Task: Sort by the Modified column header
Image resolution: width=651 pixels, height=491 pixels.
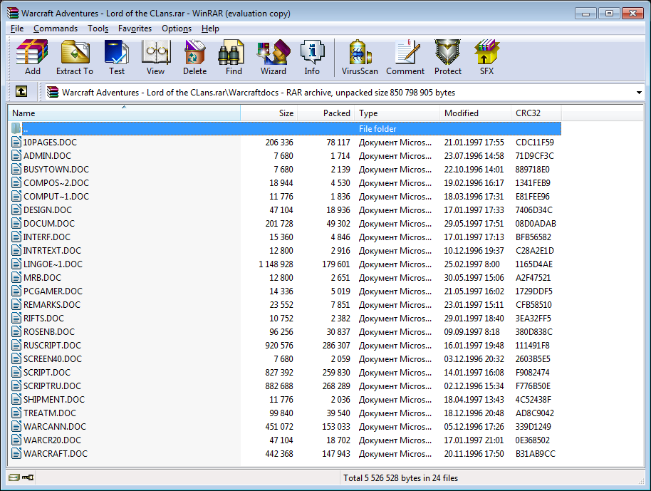Action: click(x=475, y=113)
